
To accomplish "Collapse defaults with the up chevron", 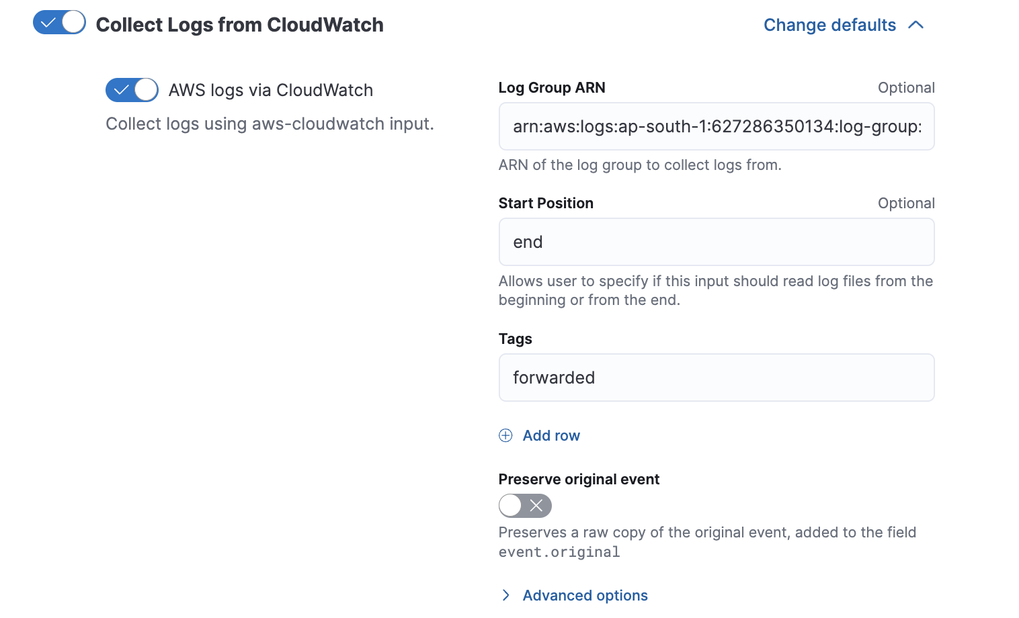I will point(915,25).
